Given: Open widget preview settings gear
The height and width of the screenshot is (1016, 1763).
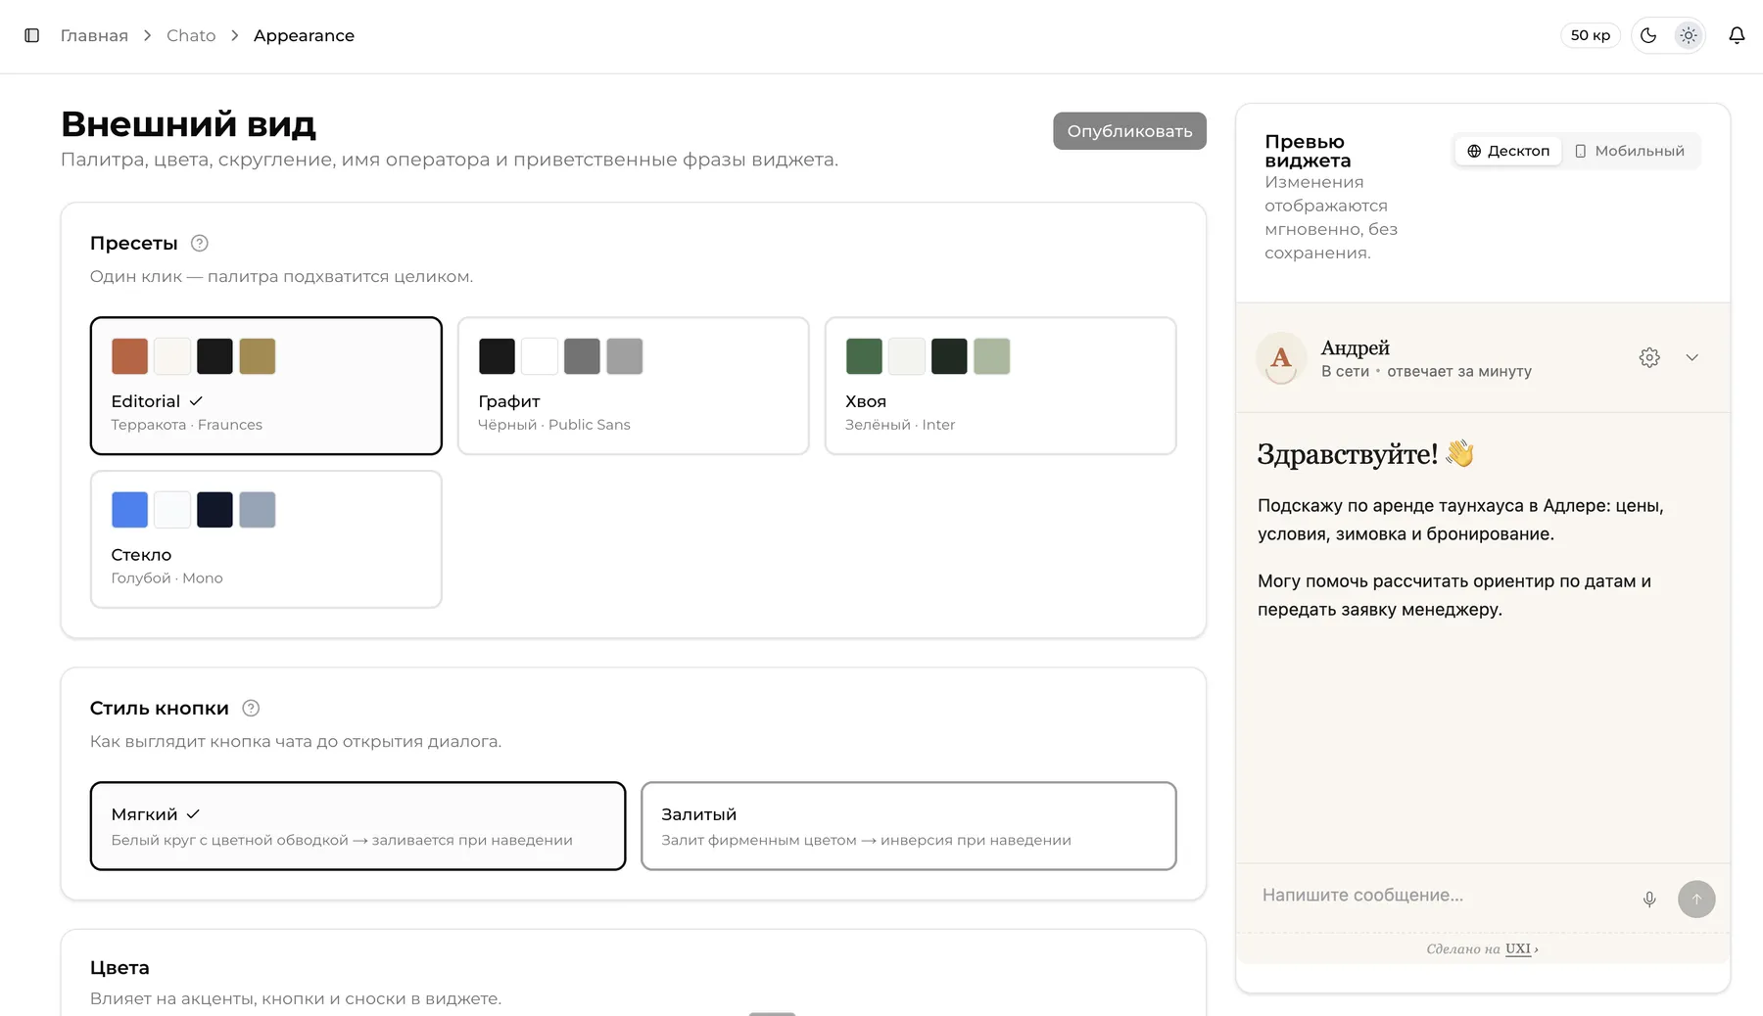Looking at the screenshot, I should 1649,357.
